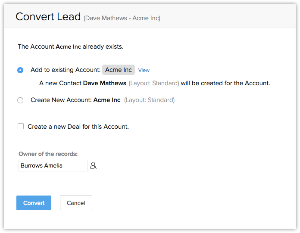
Task: Click the Create New Account: Acme Inc label
Action: pos(75,100)
